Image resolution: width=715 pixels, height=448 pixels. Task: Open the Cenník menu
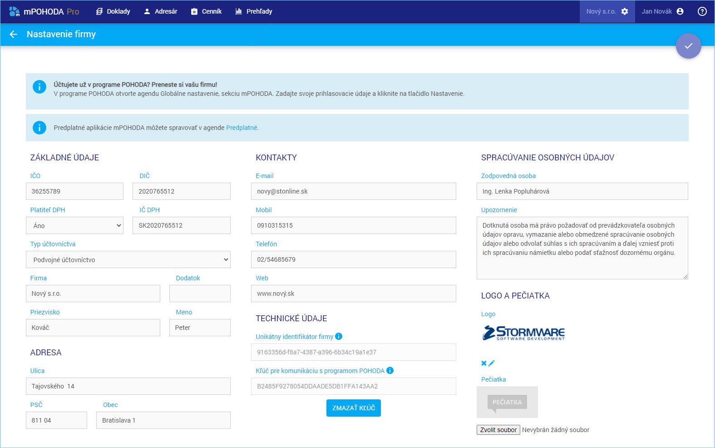click(206, 11)
